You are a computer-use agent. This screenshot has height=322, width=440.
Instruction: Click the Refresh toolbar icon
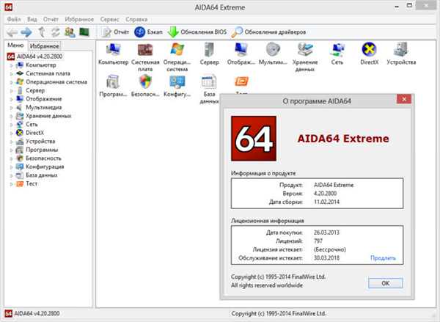(x=56, y=32)
